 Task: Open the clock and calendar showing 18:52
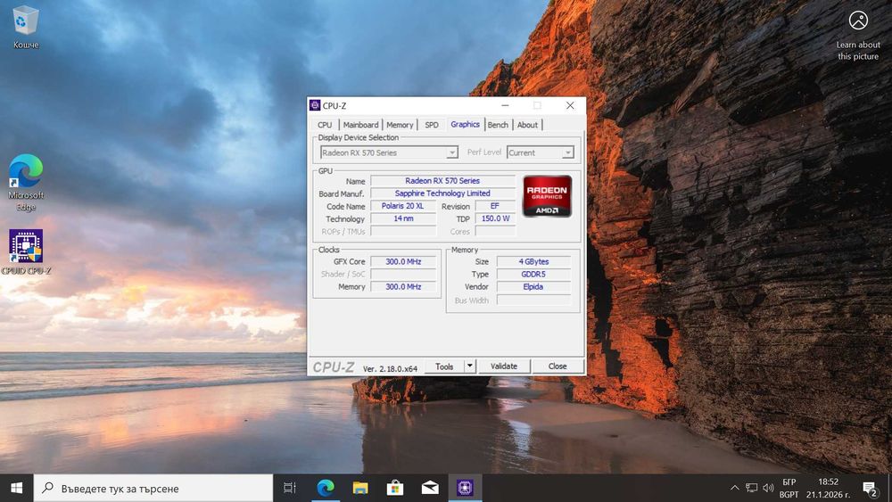tap(828, 488)
